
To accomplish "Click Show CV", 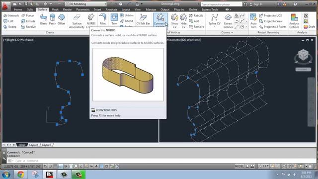I will 174,21.
